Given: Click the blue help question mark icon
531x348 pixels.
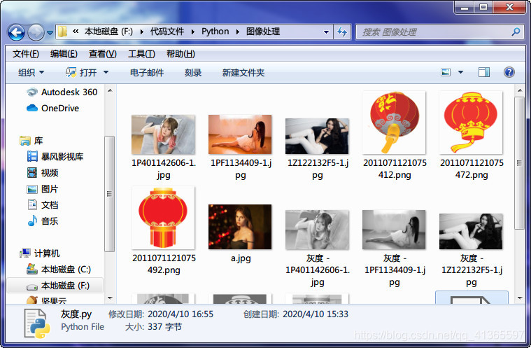Looking at the screenshot, I should 509,72.
